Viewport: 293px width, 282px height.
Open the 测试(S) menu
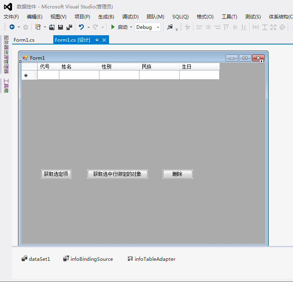tap(253, 17)
